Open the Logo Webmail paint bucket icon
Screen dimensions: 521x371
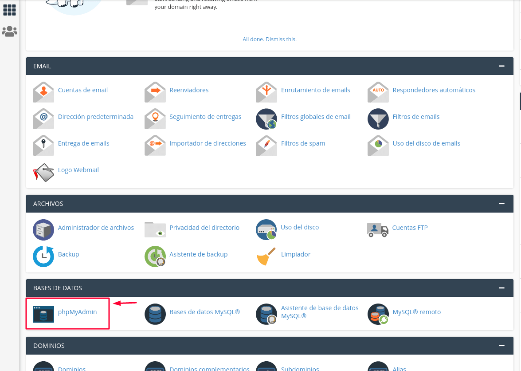click(x=43, y=172)
